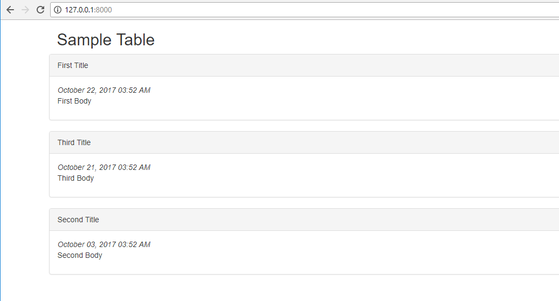Reload the current page
559x301 pixels.
tap(40, 10)
